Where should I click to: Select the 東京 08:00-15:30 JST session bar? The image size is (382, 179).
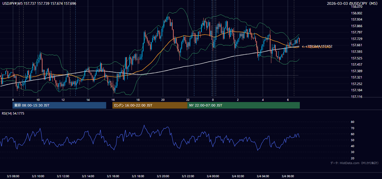[x=59, y=105]
